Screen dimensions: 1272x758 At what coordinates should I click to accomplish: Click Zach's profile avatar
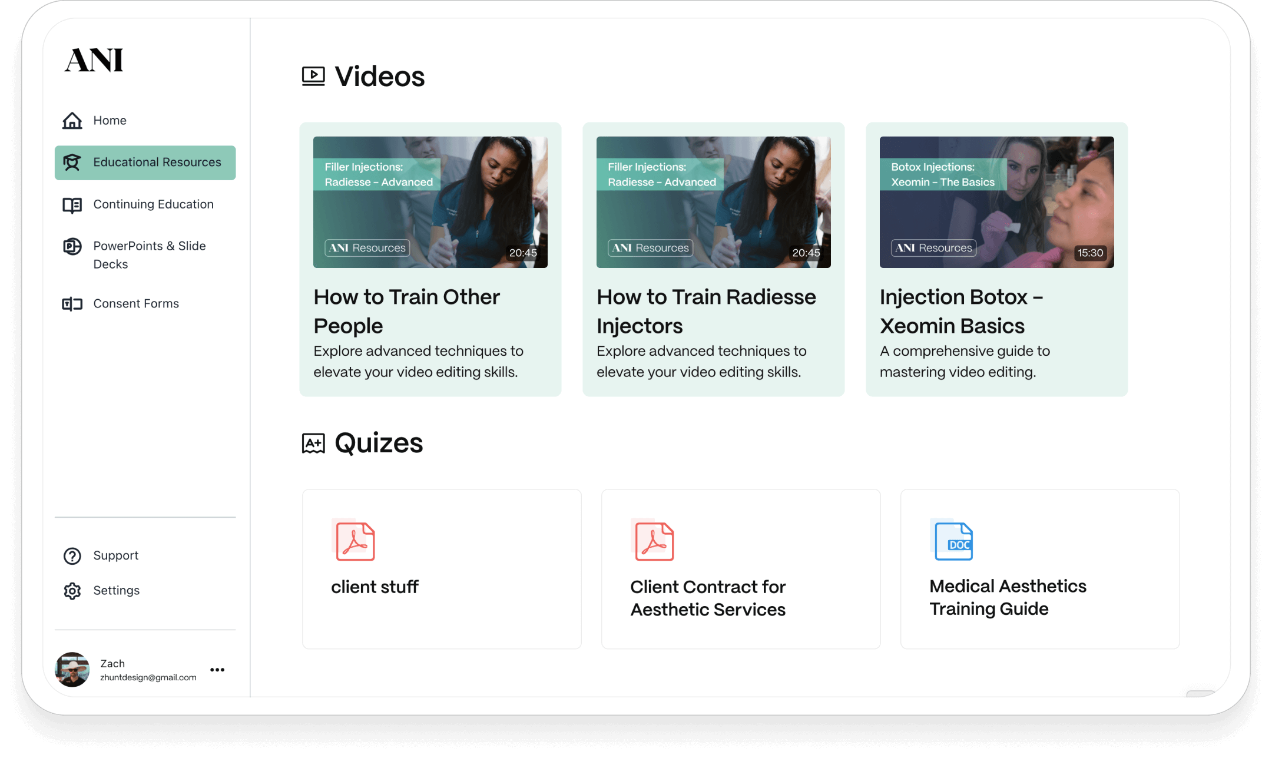pyautogui.click(x=72, y=670)
